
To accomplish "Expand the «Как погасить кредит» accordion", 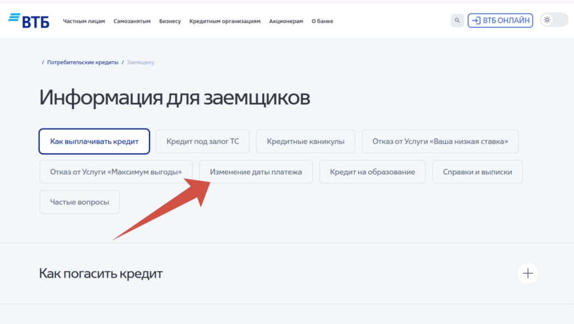I will click(x=100, y=273).
